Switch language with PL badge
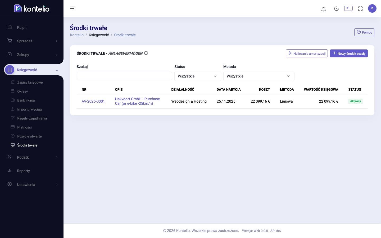This screenshot has width=381, height=238. (x=348, y=8)
